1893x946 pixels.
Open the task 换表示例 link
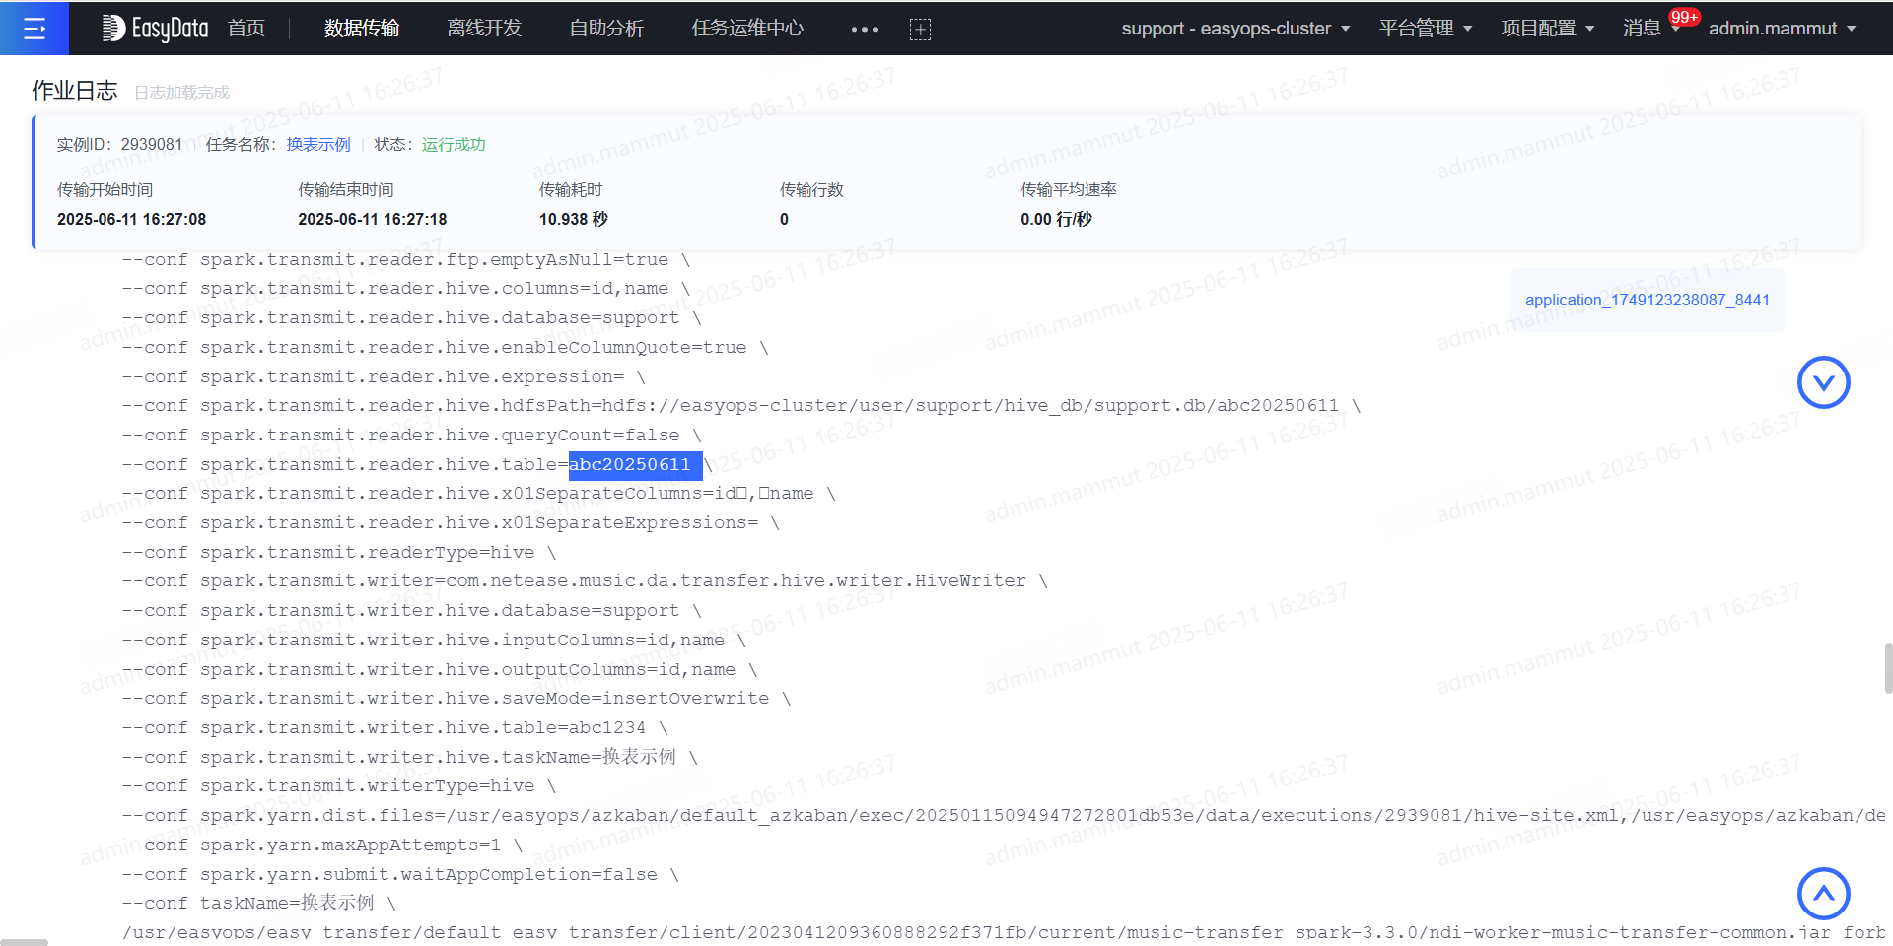pos(317,144)
